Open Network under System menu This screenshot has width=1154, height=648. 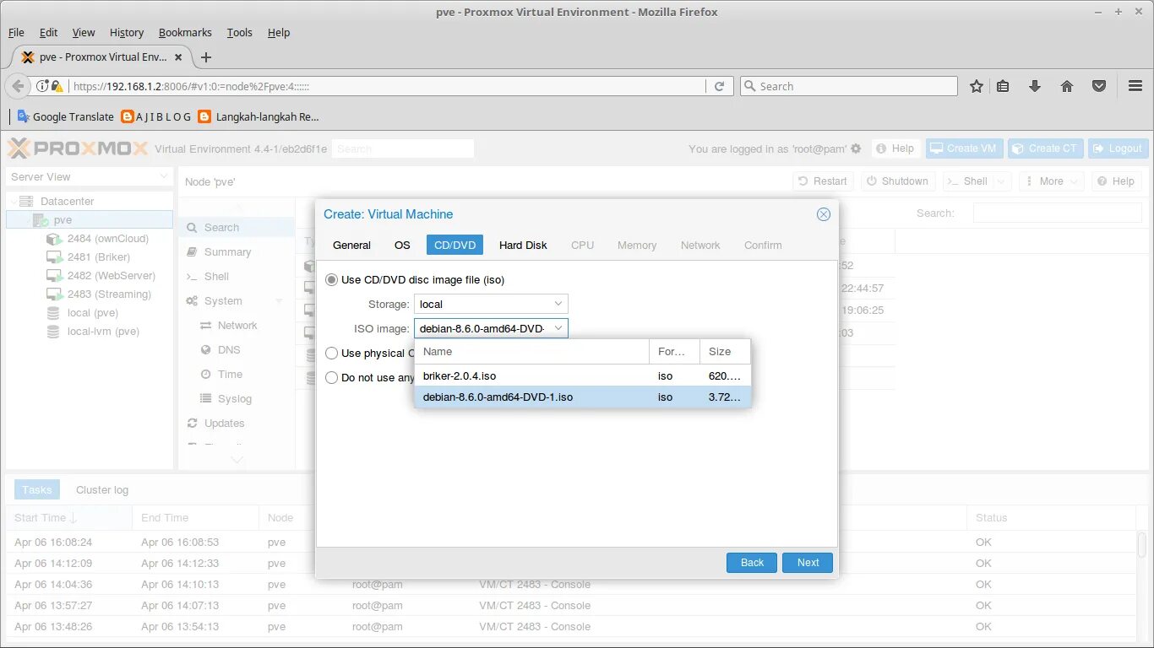(237, 326)
